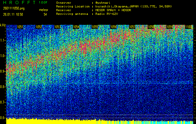Click the 0.6 frequency axis label

point(3,118)
